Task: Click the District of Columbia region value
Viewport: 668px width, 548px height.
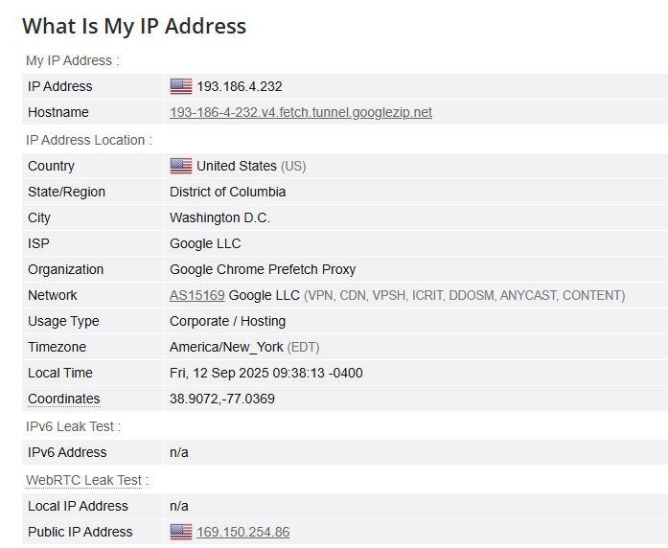Action: pos(228,192)
